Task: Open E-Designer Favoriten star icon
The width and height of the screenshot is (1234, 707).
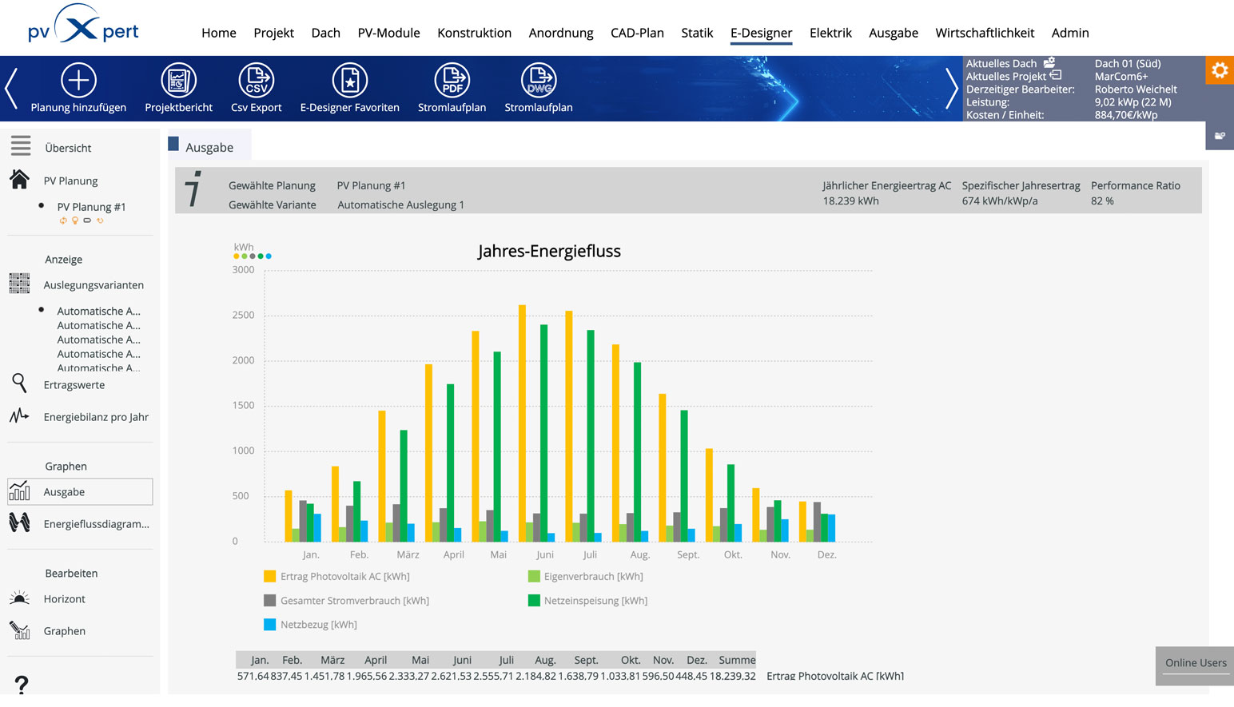Action: click(349, 81)
